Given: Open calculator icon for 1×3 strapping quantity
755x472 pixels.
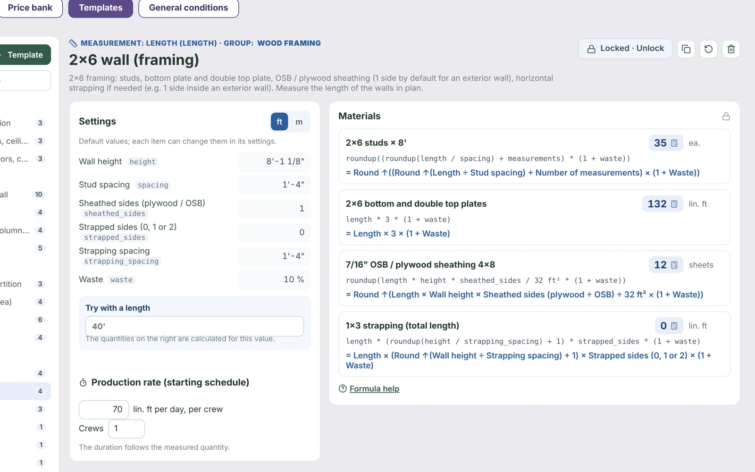Looking at the screenshot, I should pyautogui.click(x=674, y=326).
